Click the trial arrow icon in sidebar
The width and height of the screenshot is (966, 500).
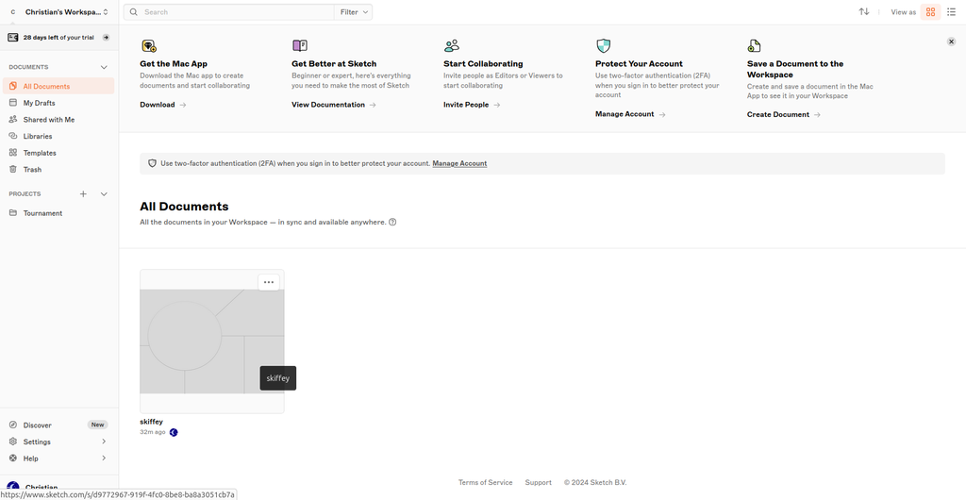click(x=106, y=38)
